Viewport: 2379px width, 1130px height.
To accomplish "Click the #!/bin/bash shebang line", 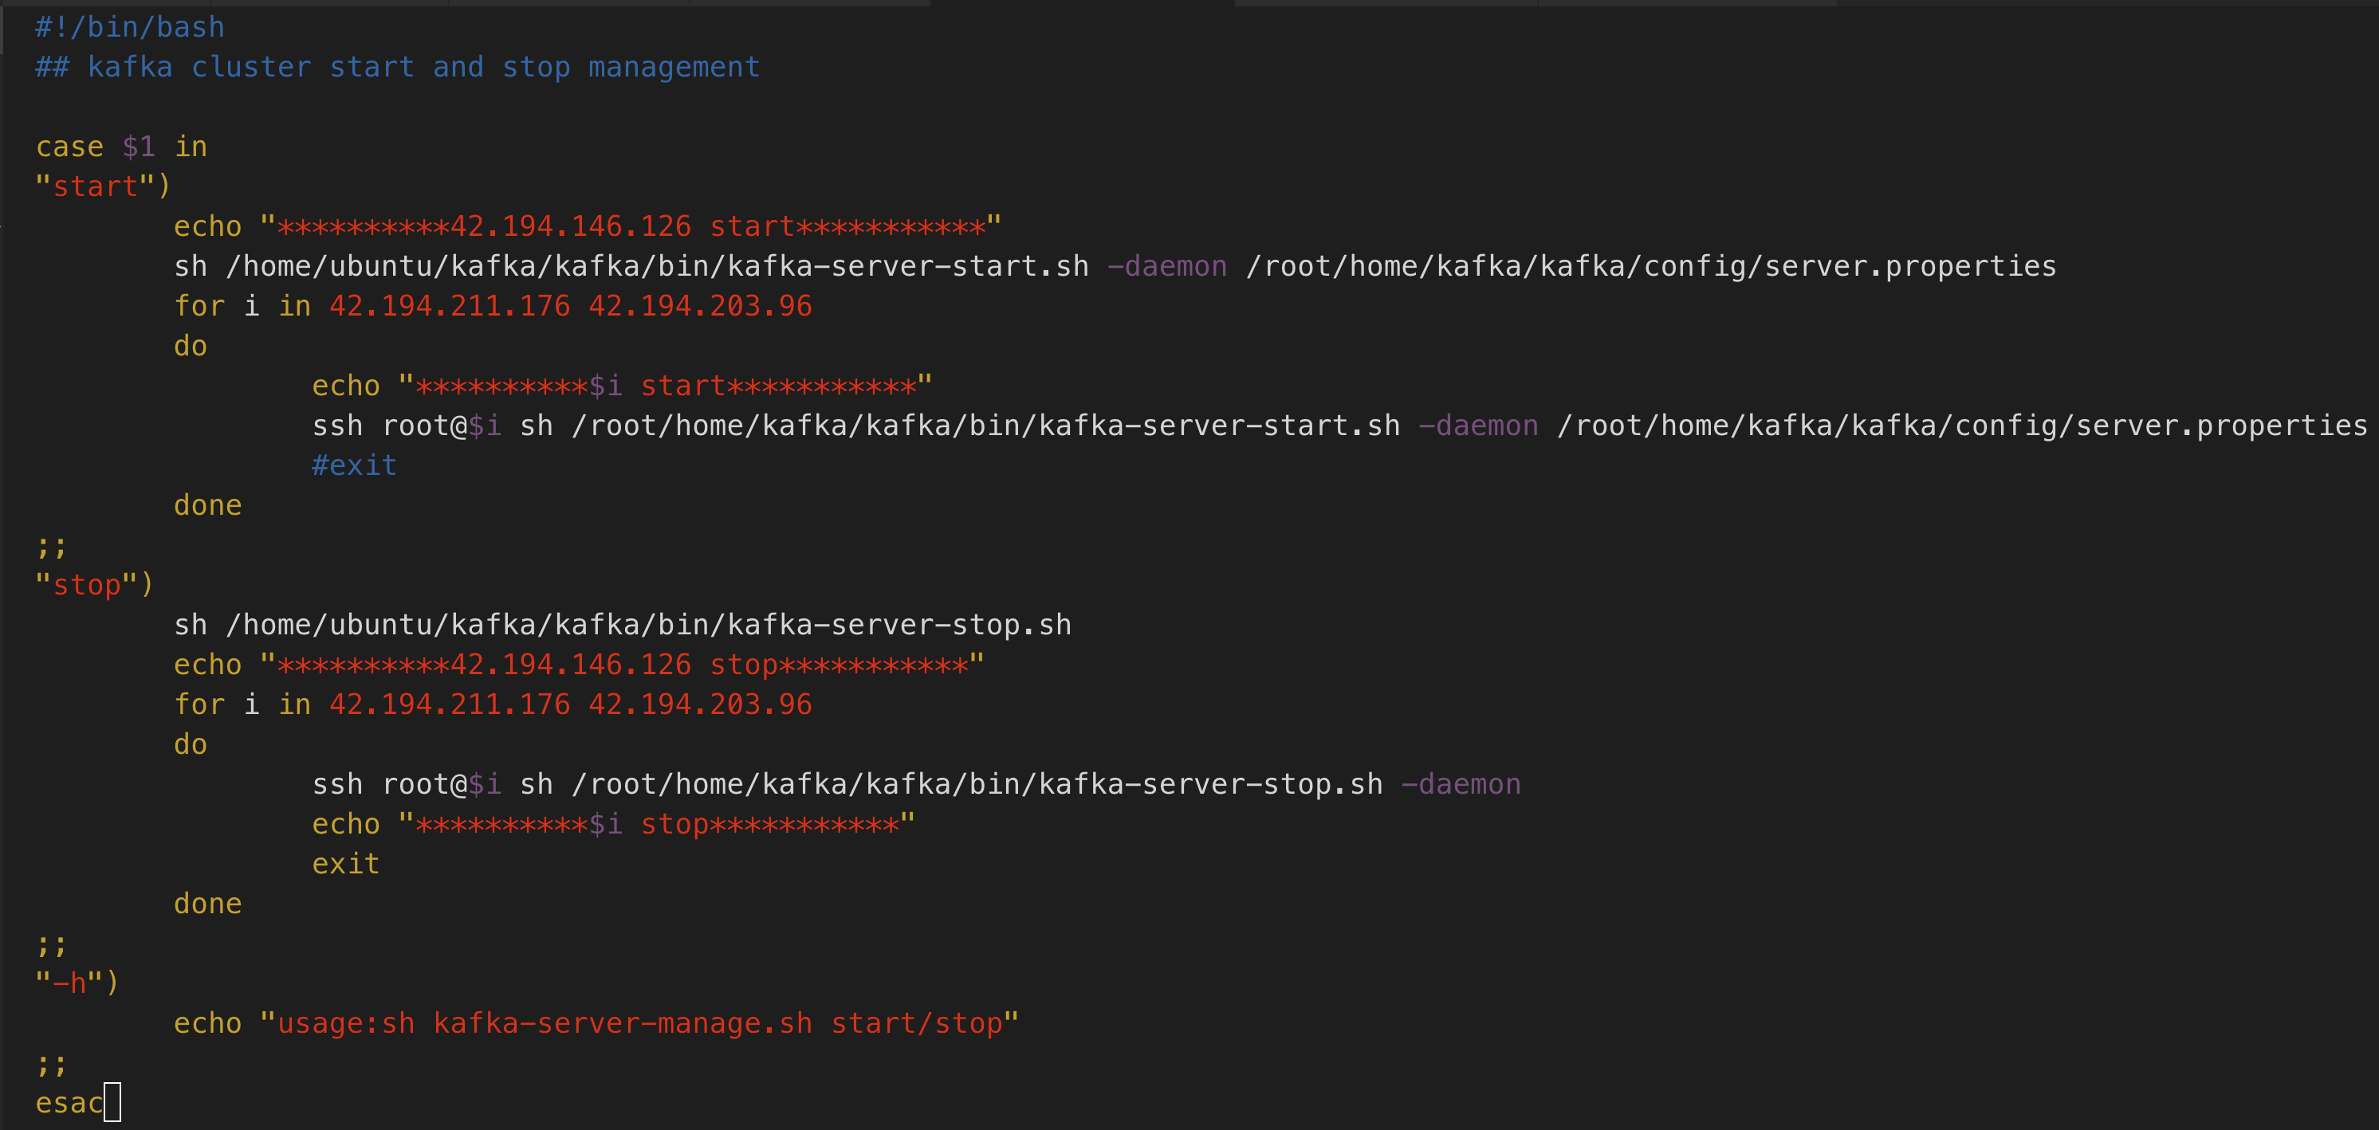I will pos(129,27).
